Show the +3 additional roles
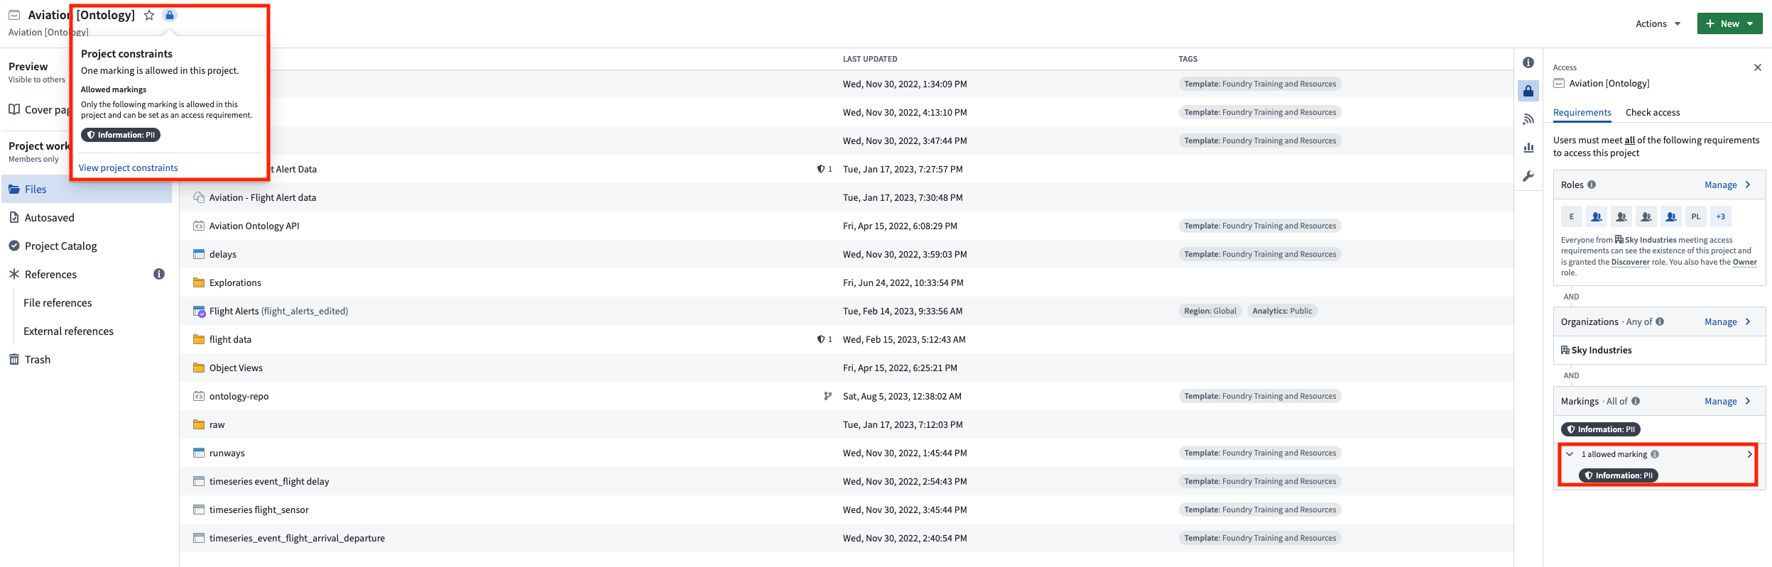Screen dimensions: 1772x567 point(1721,216)
